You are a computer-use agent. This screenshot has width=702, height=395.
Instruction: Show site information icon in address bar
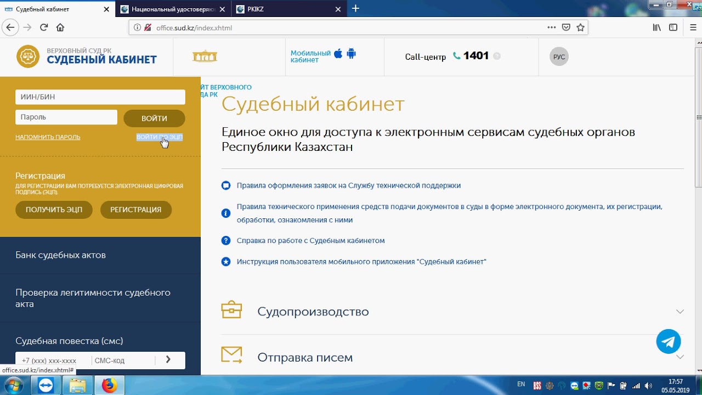click(137, 27)
